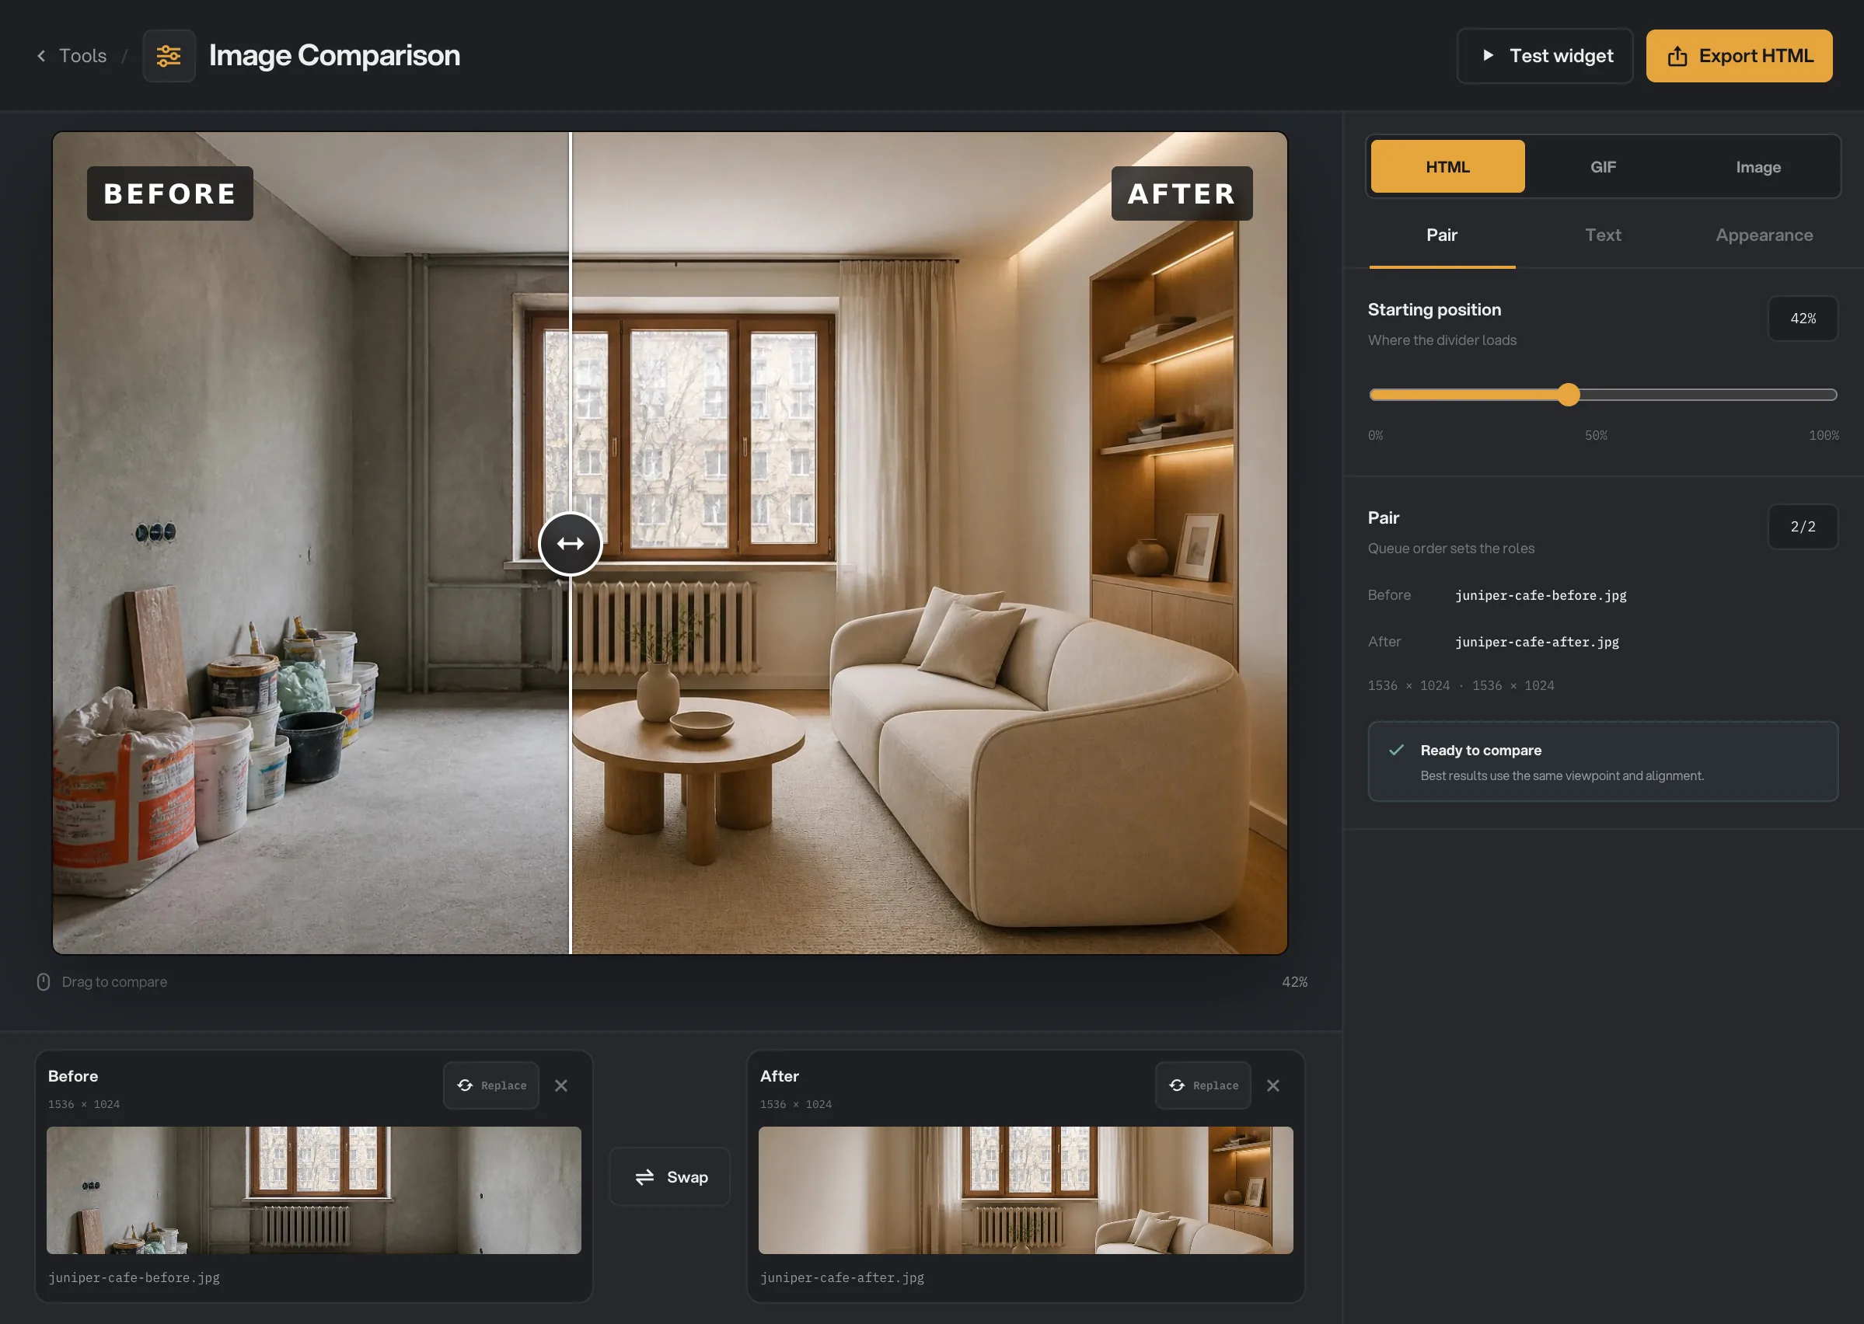1864x1324 pixels.
Task: Click the play icon in Test widget
Action: coord(1488,55)
